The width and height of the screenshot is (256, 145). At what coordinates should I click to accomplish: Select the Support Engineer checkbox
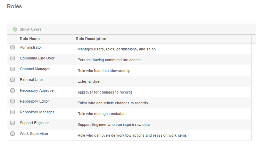13,123
